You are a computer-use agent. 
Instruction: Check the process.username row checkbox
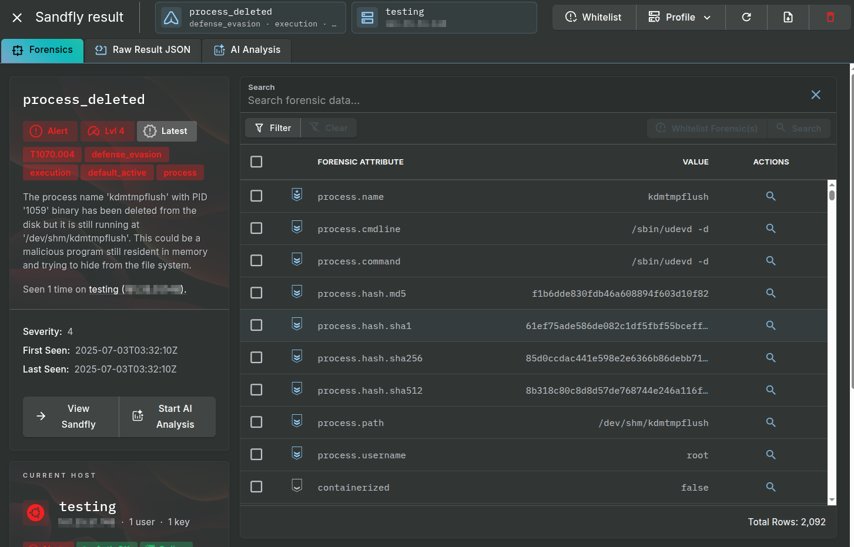pyautogui.click(x=256, y=454)
